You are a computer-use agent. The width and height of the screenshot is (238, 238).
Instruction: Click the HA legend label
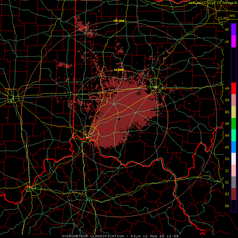tap(227, 88)
